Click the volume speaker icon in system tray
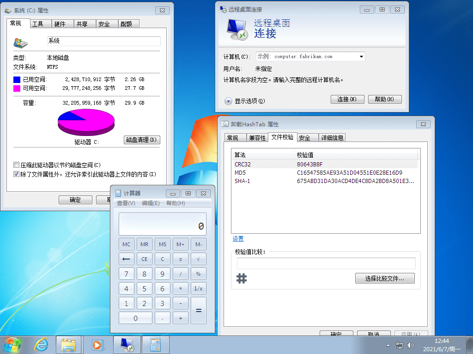Image resolution: width=473 pixels, height=354 pixels. pos(411,344)
